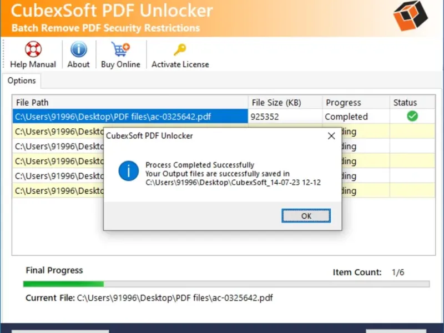Click the Final Progress bar

(x=226, y=284)
